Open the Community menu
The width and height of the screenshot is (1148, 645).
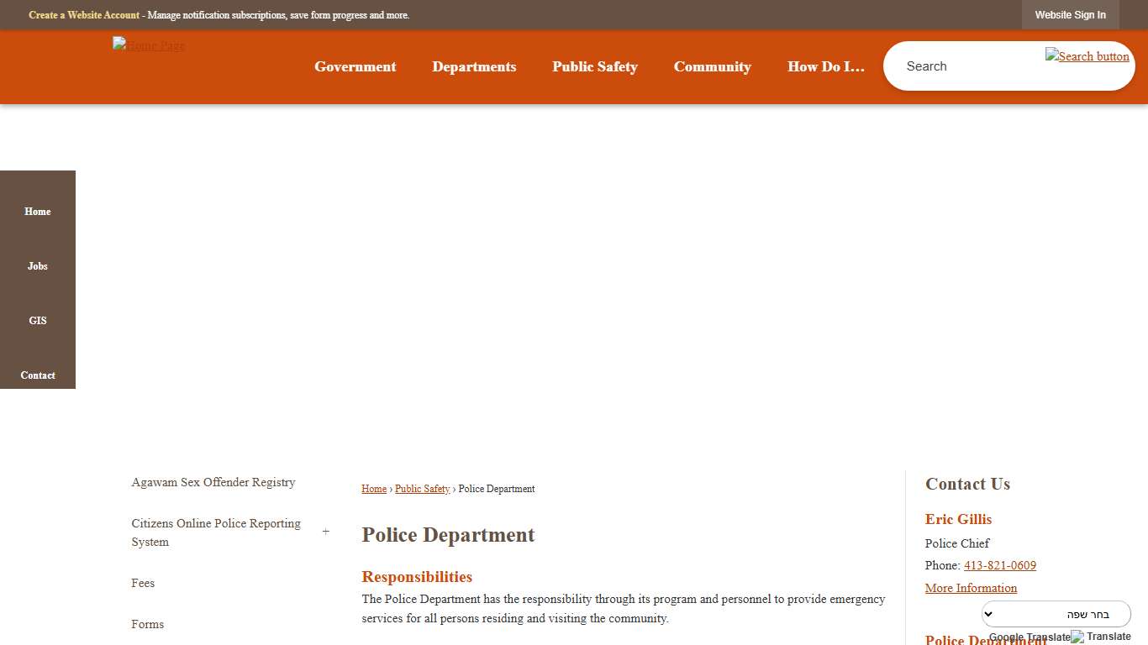click(x=712, y=66)
